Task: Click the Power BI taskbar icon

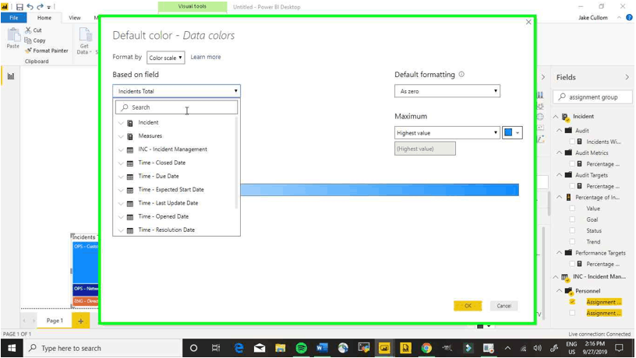Action: click(x=384, y=348)
